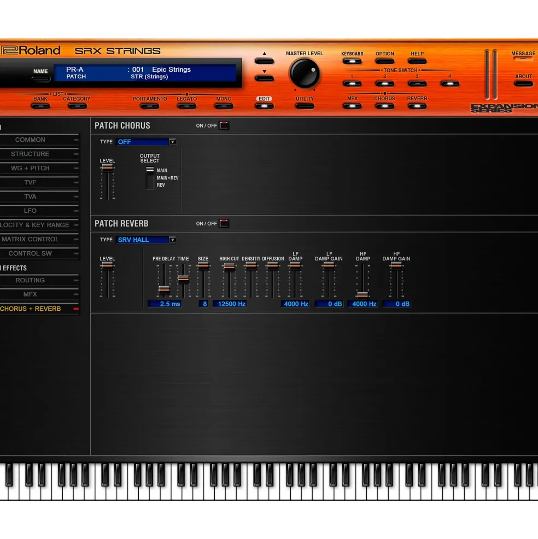The image size is (538, 539).
Task: Open the MFX effects page
Action: [x=39, y=294]
